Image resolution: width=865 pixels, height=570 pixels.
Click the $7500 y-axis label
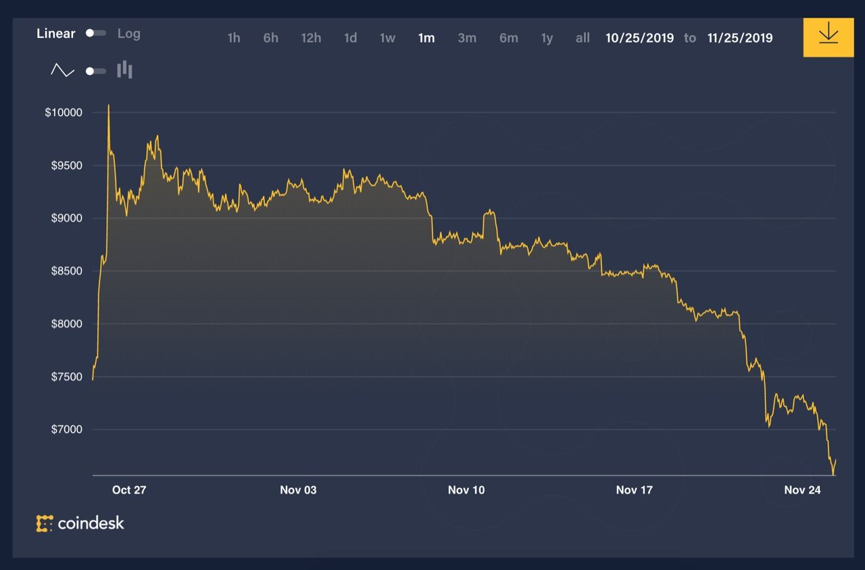(66, 377)
